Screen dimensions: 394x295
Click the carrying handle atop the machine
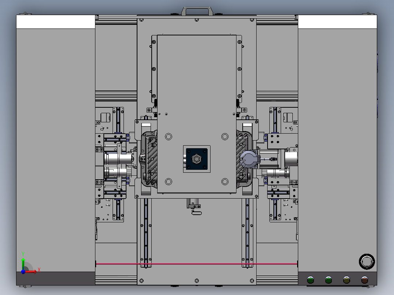coord(197,11)
